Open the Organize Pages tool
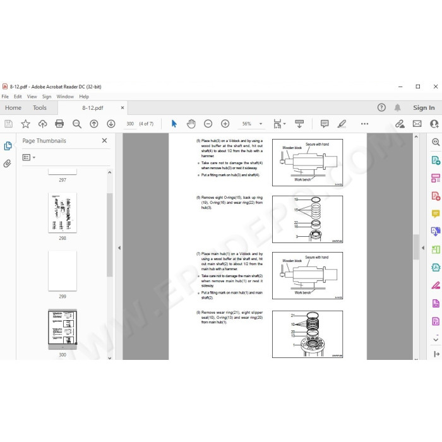The width and height of the screenshot is (442, 442). [x=436, y=249]
